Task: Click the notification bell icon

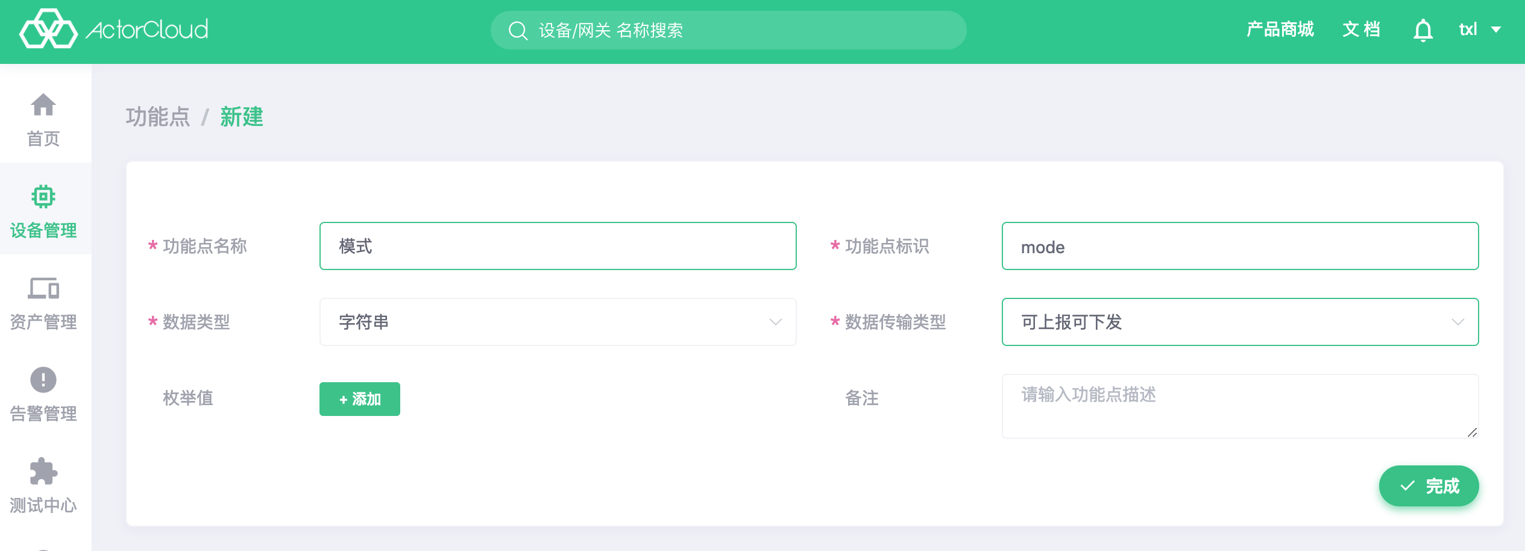Action: [x=1423, y=30]
